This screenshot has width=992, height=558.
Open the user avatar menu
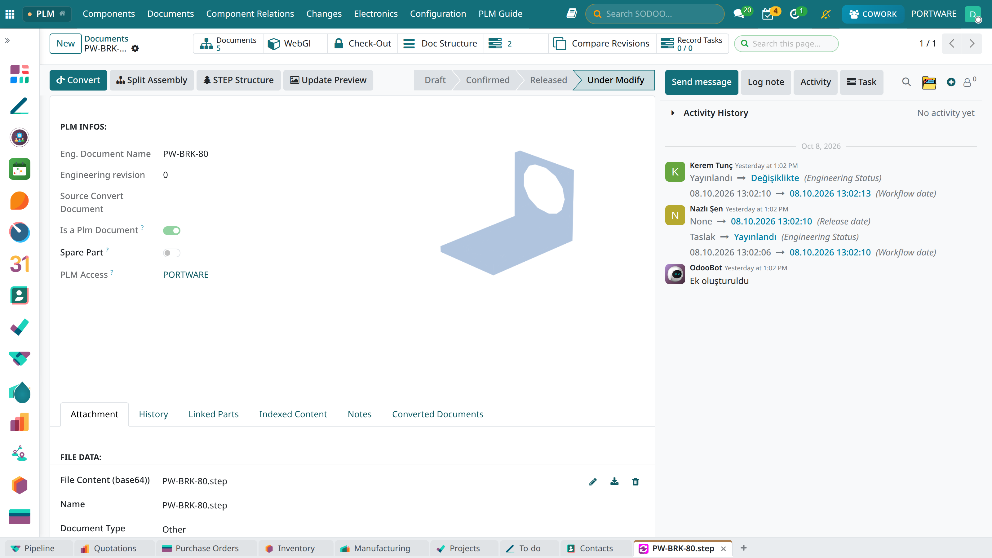[973, 15]
